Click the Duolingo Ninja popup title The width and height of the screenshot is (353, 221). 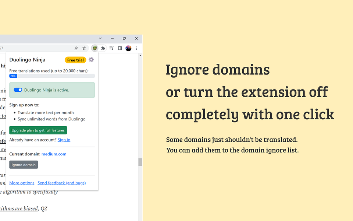pyautogui.click(x=27, y=60)
